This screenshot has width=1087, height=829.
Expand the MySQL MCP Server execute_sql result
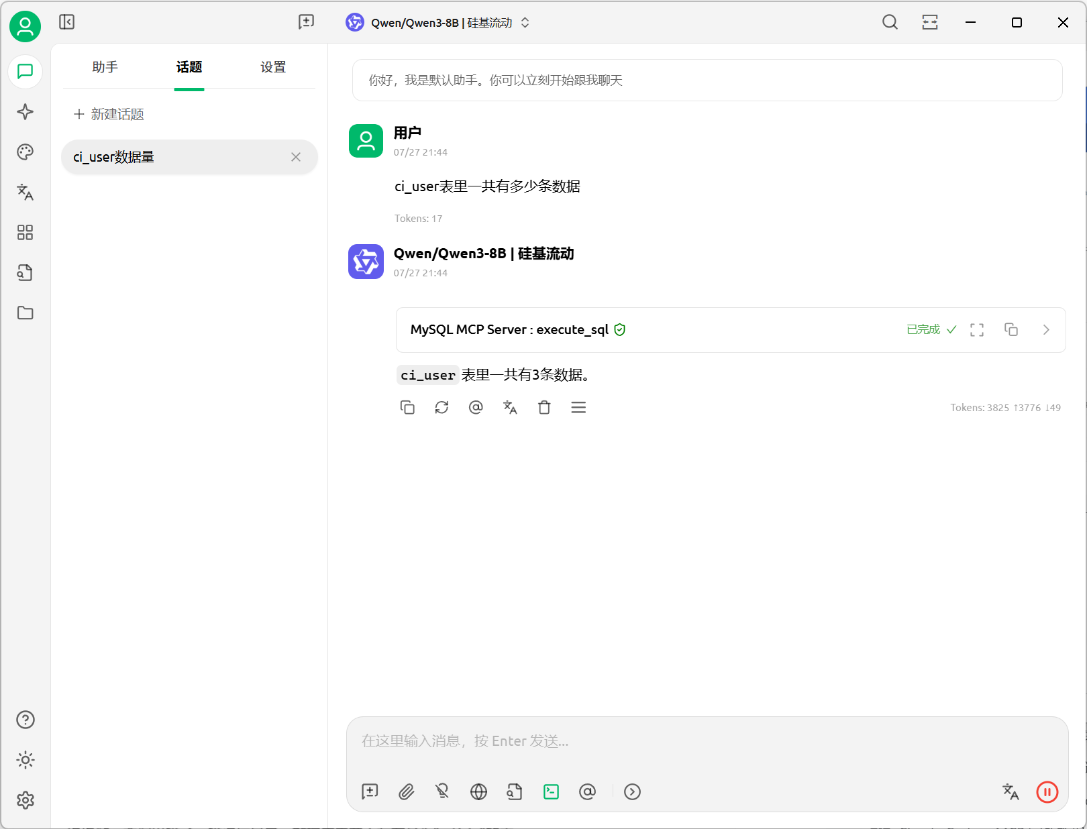click(1045, 330)
